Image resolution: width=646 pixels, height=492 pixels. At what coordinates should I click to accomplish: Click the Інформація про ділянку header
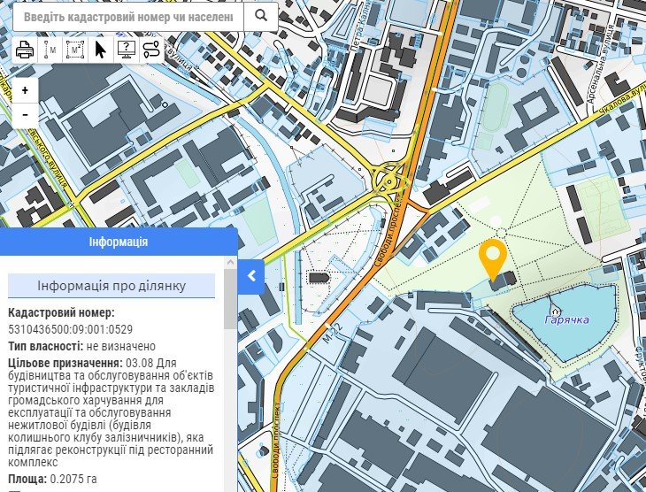tap(112, 286)
